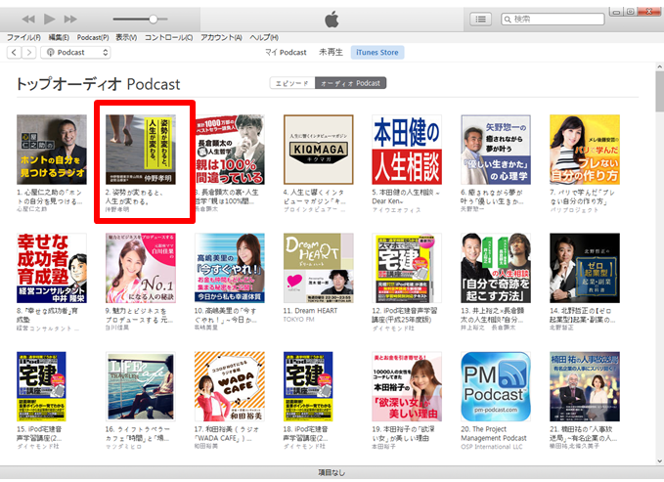This screenshot has height=482, width=664.
Task: Open the 欲深い女が美しい理由 artwork
Action: coord(407,386)
